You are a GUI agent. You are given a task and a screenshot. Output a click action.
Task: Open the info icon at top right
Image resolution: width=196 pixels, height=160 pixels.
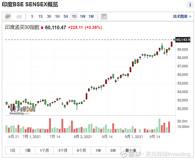coord(190,5)
